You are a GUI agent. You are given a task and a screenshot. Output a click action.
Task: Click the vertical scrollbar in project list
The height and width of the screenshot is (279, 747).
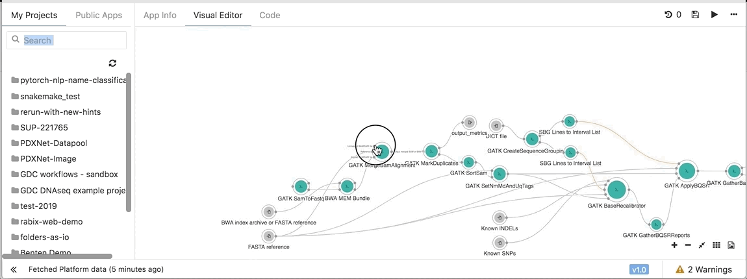click(x=129, y=142)
